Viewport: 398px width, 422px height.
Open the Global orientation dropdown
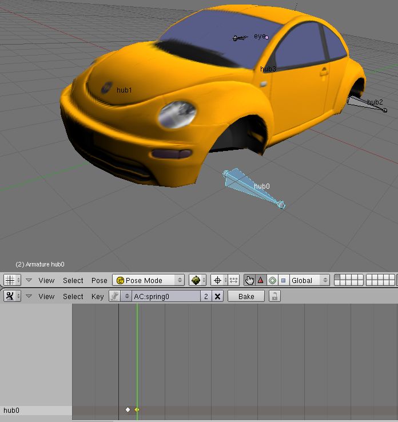pyautogui.click(x=309, y=280)
